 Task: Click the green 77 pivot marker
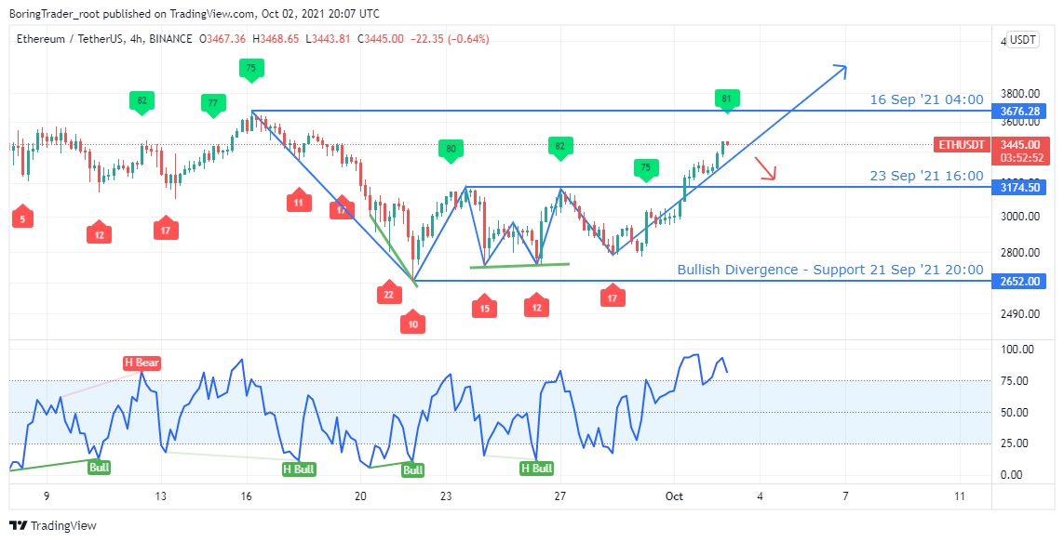(x=213, y=104)
